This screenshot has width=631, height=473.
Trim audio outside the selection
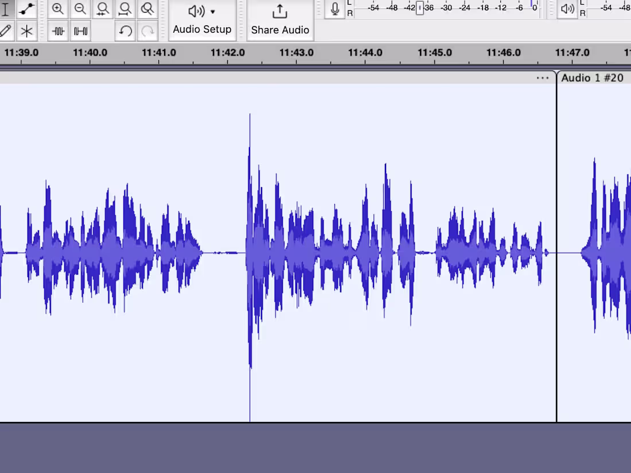pyautogui.click(x=58, y=31)
